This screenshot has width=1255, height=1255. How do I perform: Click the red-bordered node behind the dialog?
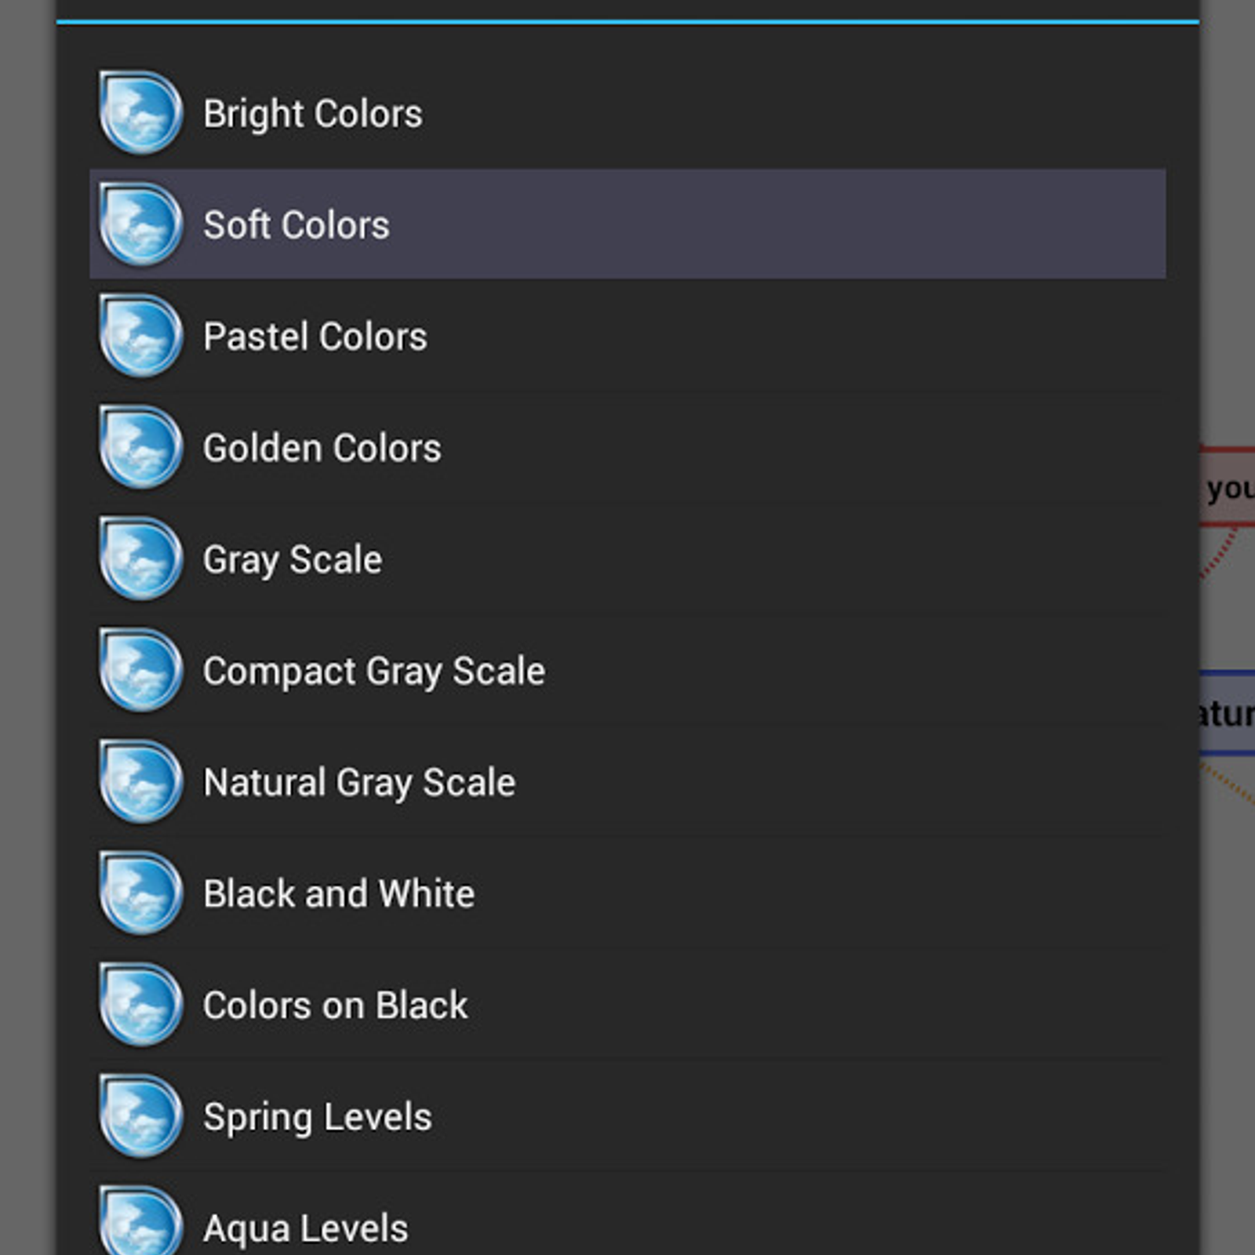(1228, 486)
